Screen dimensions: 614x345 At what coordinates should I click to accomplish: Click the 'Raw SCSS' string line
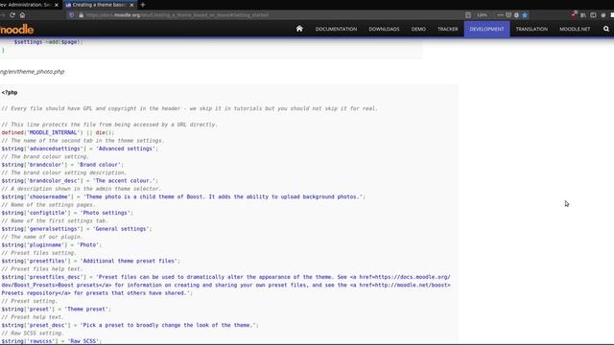(51, 341)
